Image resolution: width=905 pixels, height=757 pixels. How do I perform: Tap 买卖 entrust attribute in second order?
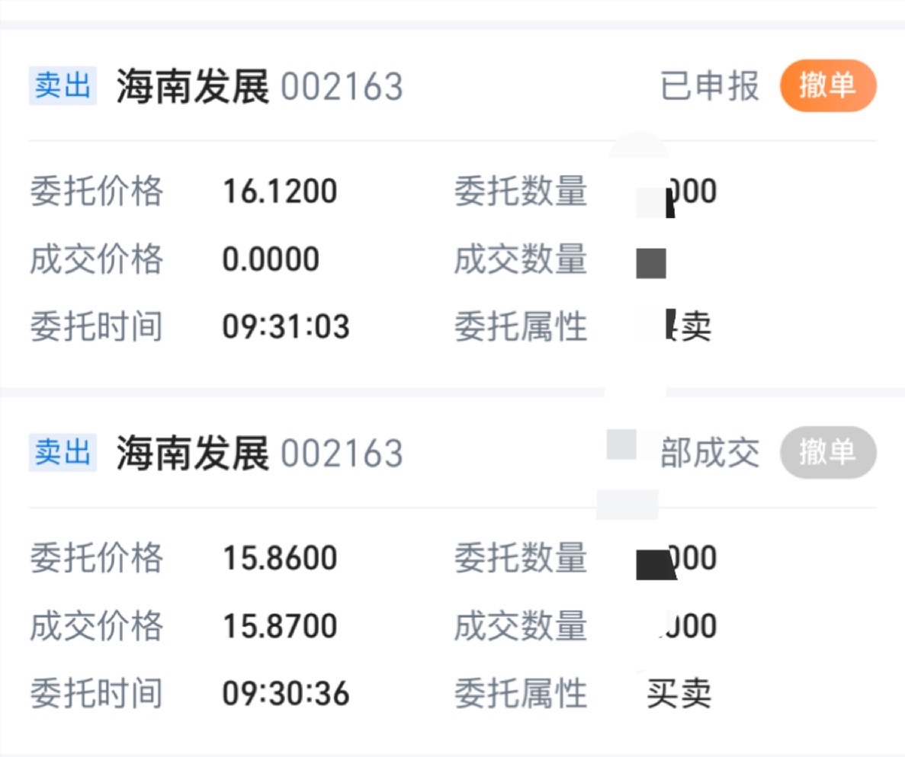[x=679, y=694]
